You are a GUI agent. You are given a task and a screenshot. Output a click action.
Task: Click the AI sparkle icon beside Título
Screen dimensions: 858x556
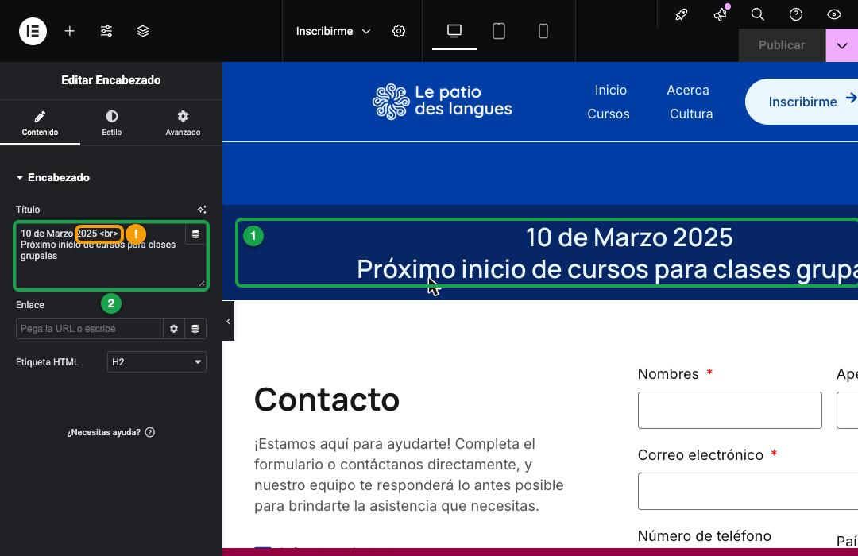202,210
